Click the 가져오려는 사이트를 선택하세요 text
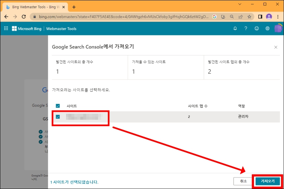This screenshot has width=284, height=189. pyautogui.click(x=81, y=90)
